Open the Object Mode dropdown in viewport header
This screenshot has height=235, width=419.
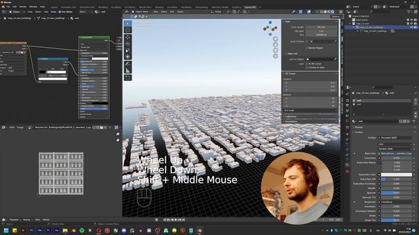click(141, 12)
